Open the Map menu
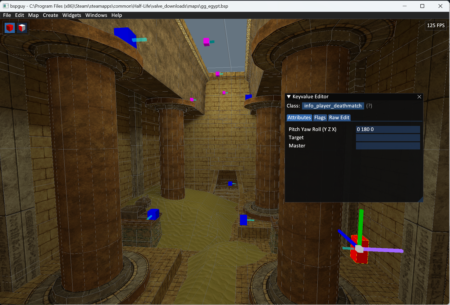The height and width of the screenshot is (305, 450). (33, 15)
